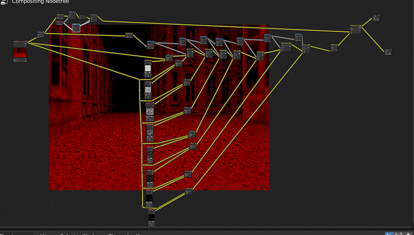414x235 pixels.
Task: Select the small yellow node just before the large merge node
Action: click(x=334, y=48)
